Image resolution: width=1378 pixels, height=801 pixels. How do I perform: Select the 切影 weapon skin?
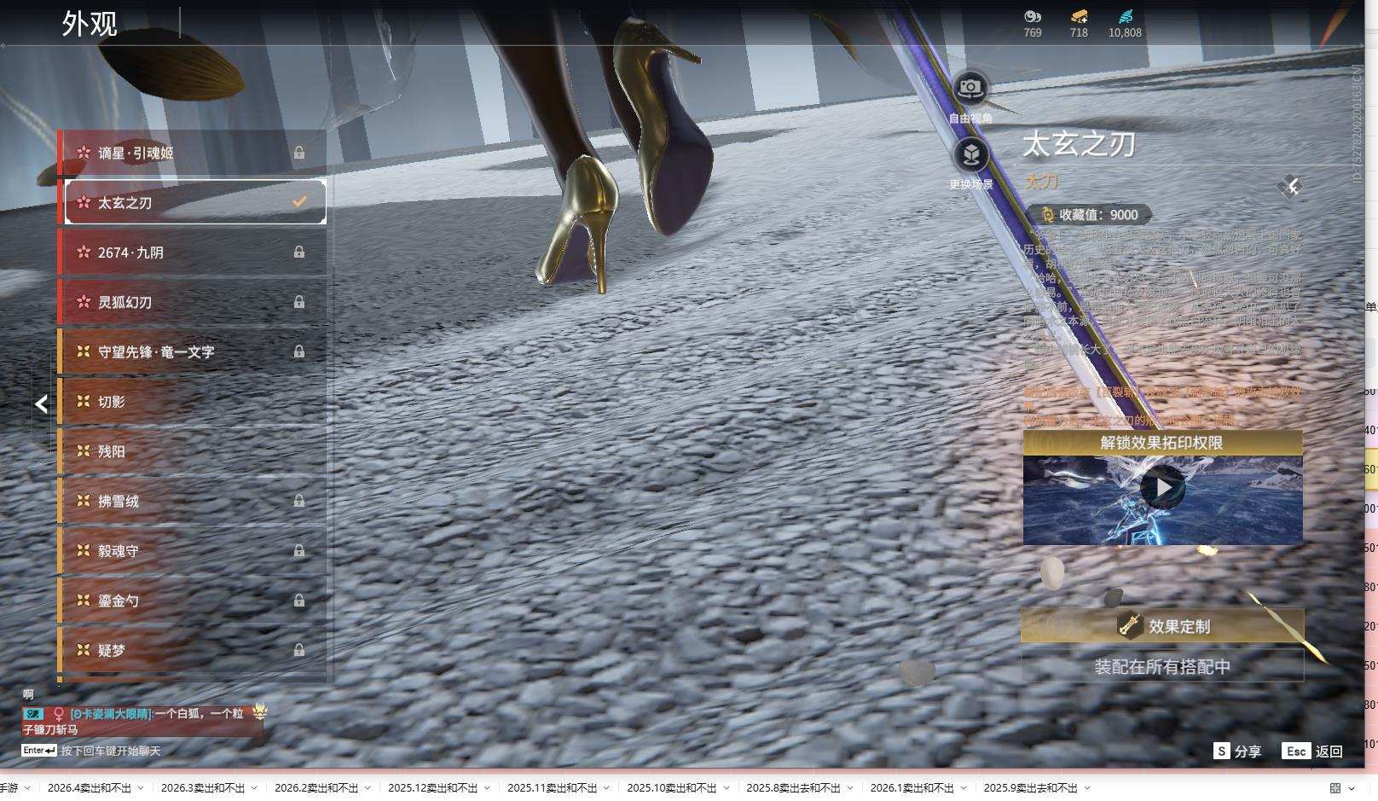(193, 402)
